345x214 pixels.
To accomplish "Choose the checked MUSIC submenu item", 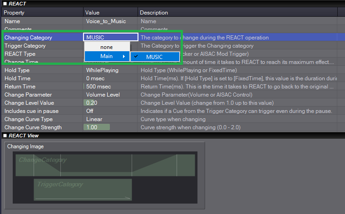I will point(155,57).
